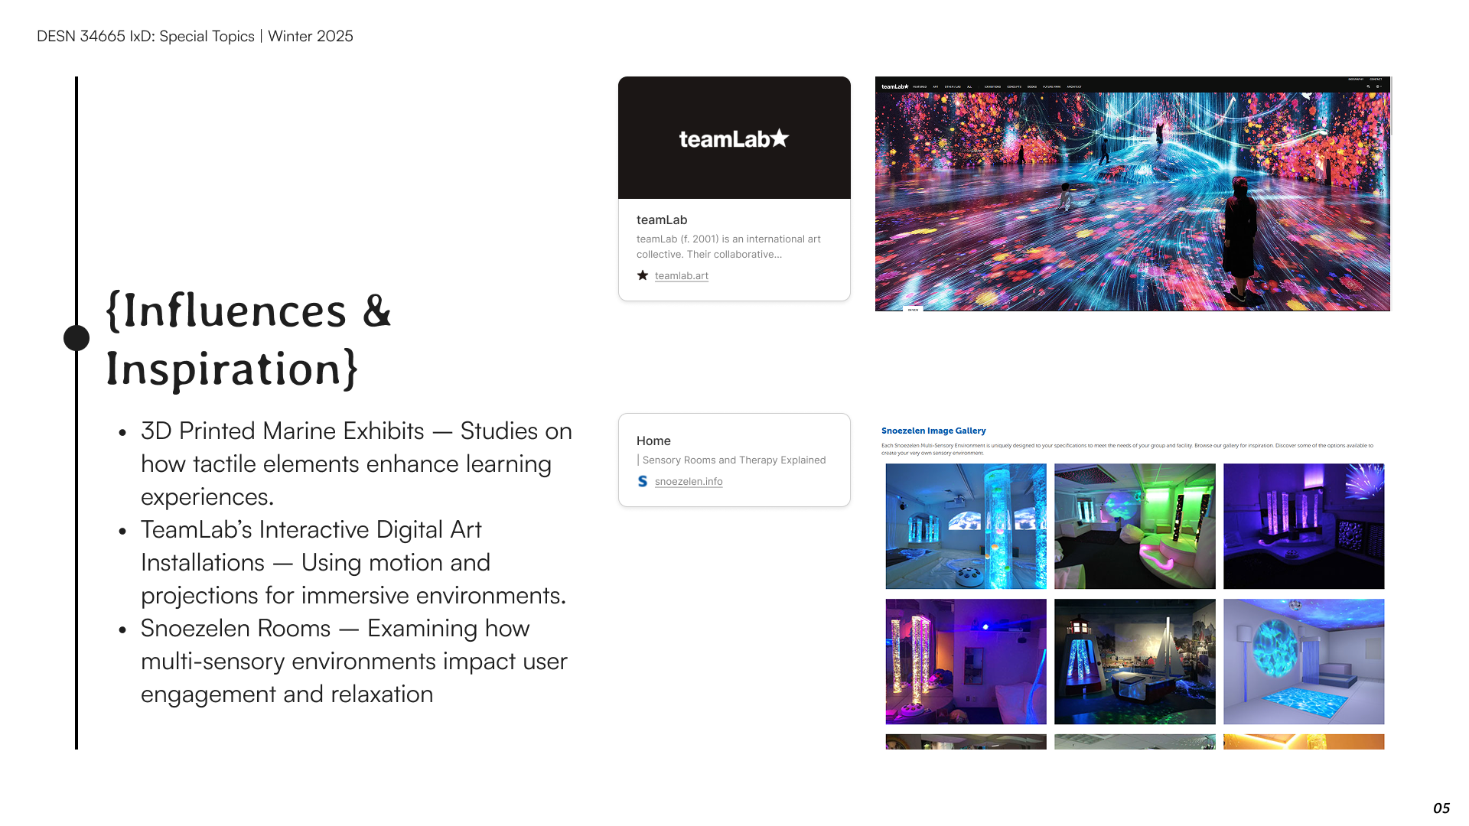This screenshot has width=1469, height=826.
Task: Select FEATURED in teamLab site navigation
Action: click(920, 86)
